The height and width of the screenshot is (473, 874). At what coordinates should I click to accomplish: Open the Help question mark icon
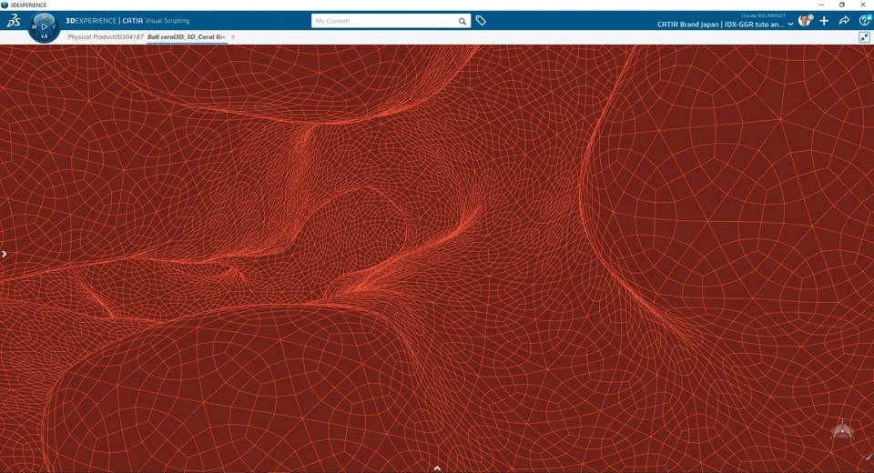[x=865, y=21]
